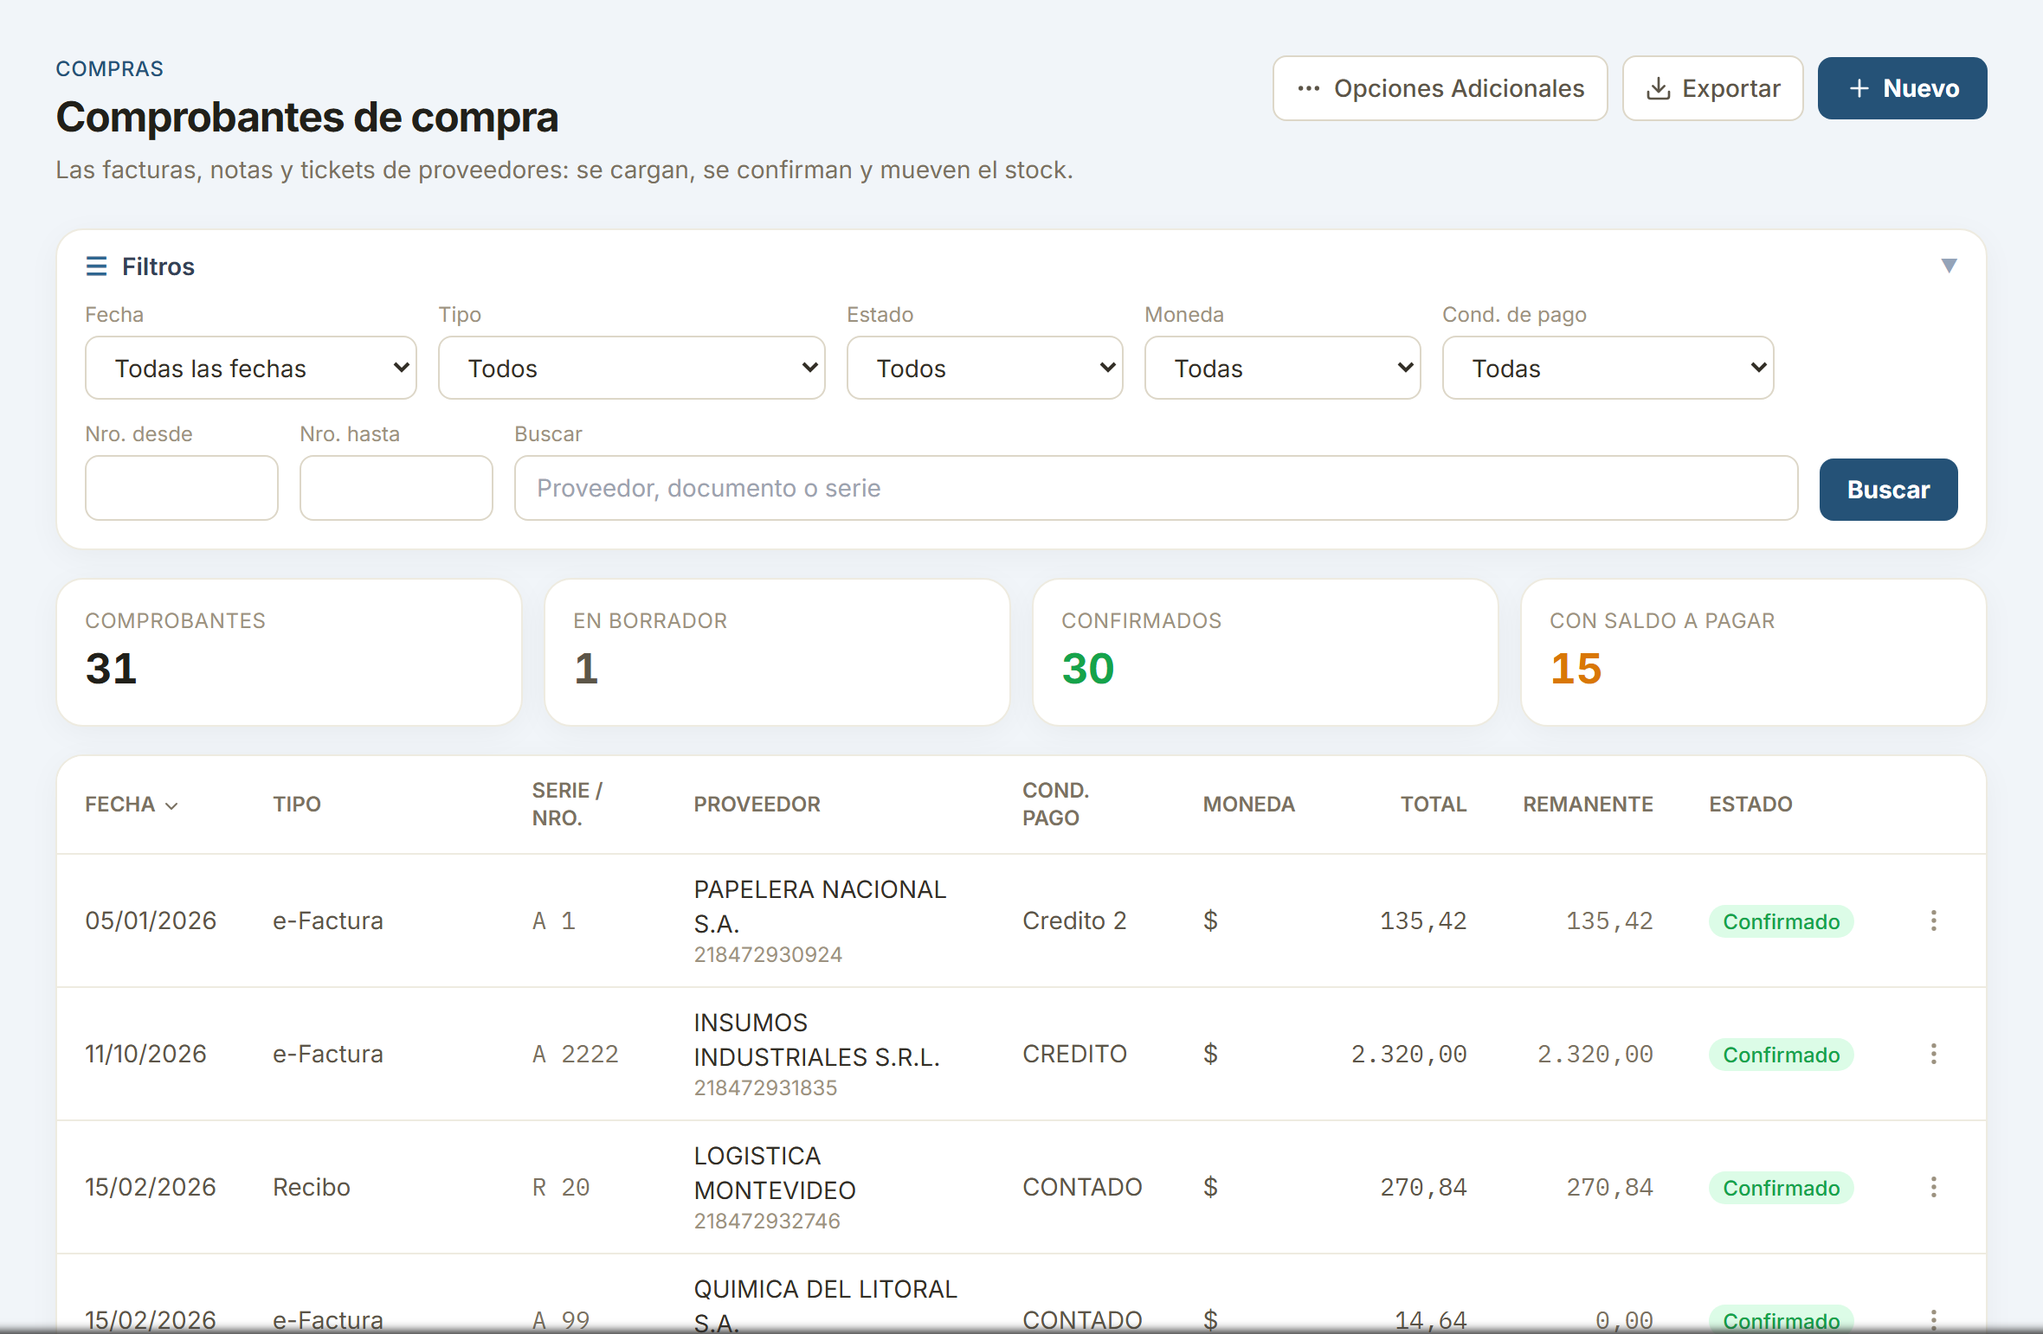This screenshot has width=2043, height=1334.
Task: Sort by the FECHA column header
Action: click(132, 805)
